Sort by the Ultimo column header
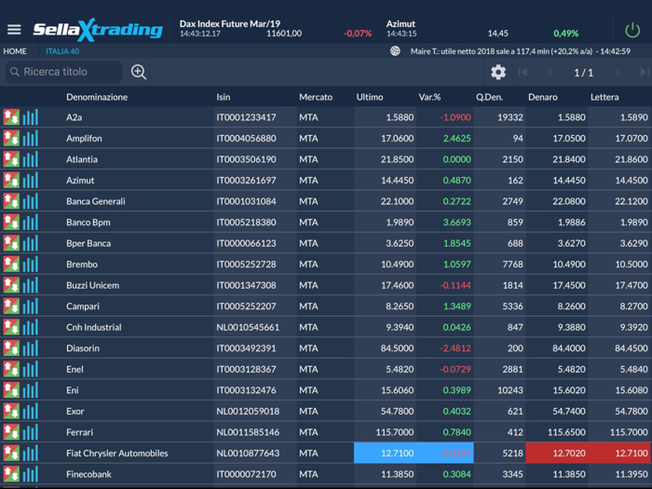Image resolution: width=652 pixels, height=489 pixels. [x=369, y=97]
